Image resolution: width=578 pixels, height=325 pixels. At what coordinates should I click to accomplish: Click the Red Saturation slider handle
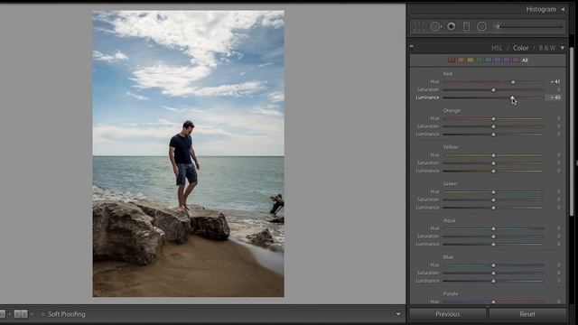coord(494,90)
